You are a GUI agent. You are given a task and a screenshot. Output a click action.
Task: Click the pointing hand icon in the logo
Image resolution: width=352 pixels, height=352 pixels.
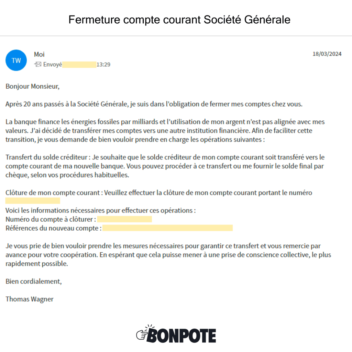click(x=141, y=333)
